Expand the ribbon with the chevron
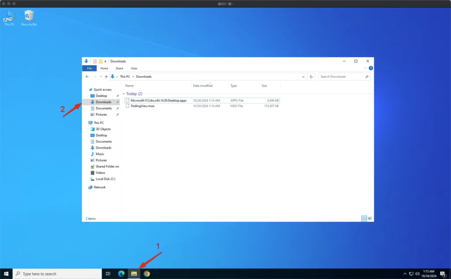 365,68
